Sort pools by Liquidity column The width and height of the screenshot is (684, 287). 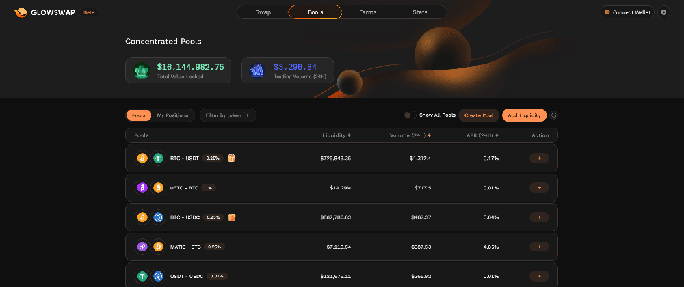pos(337,135)
